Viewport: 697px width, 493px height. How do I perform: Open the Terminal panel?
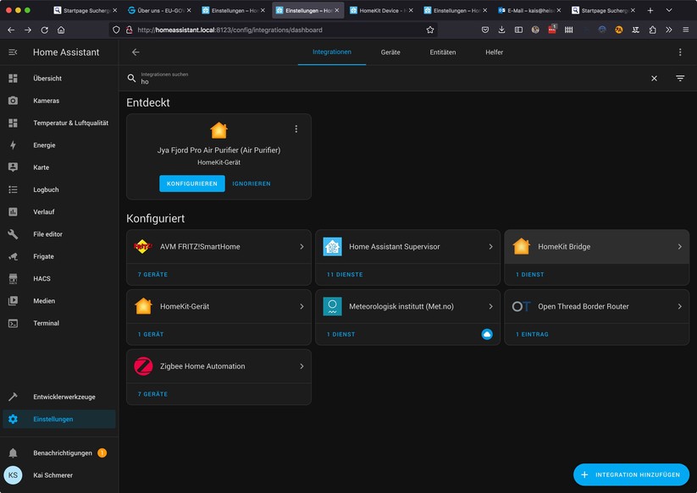pos(46,323)
